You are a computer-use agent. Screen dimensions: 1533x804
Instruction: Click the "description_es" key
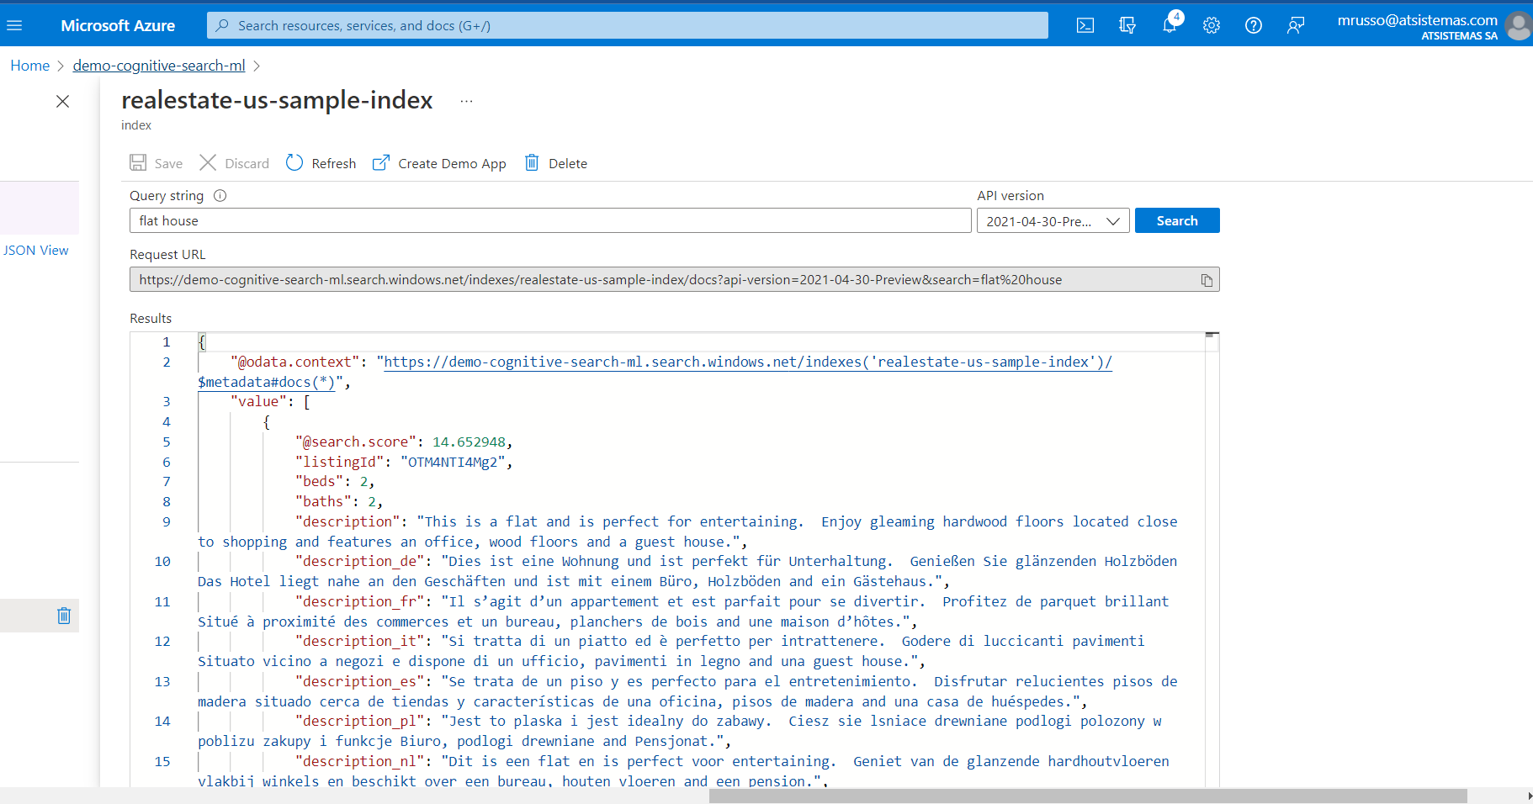tap(360, 681)
